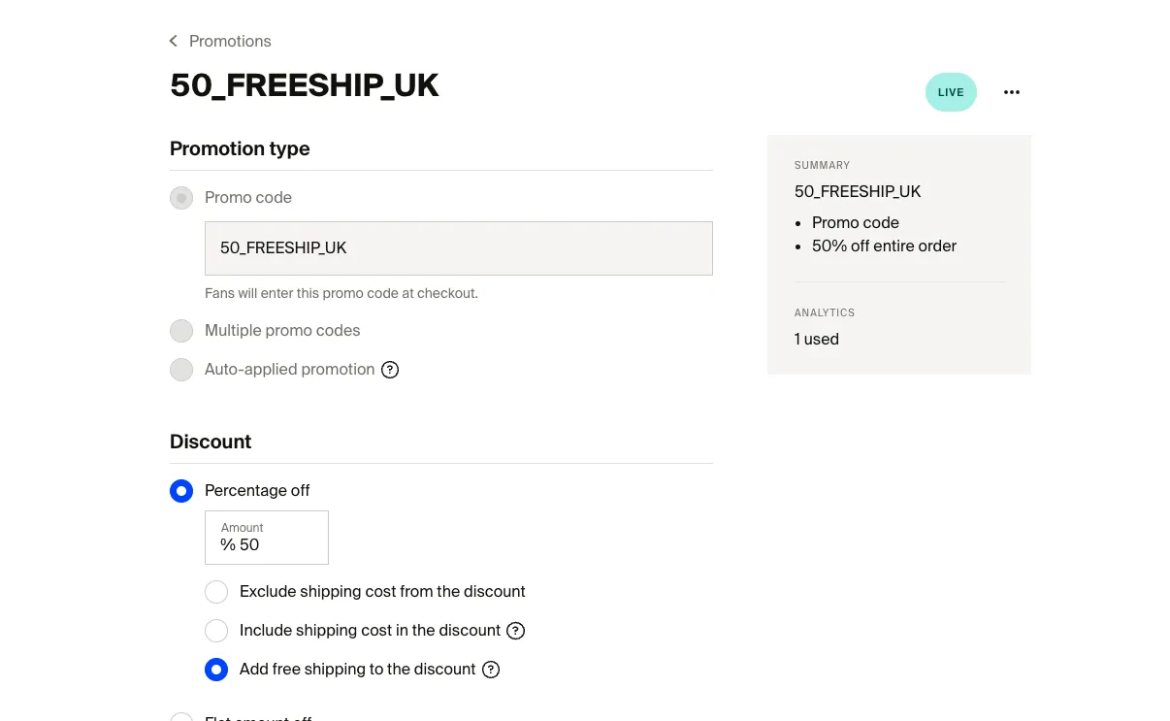
Task: Select the Promo code option
Action: 181,197
